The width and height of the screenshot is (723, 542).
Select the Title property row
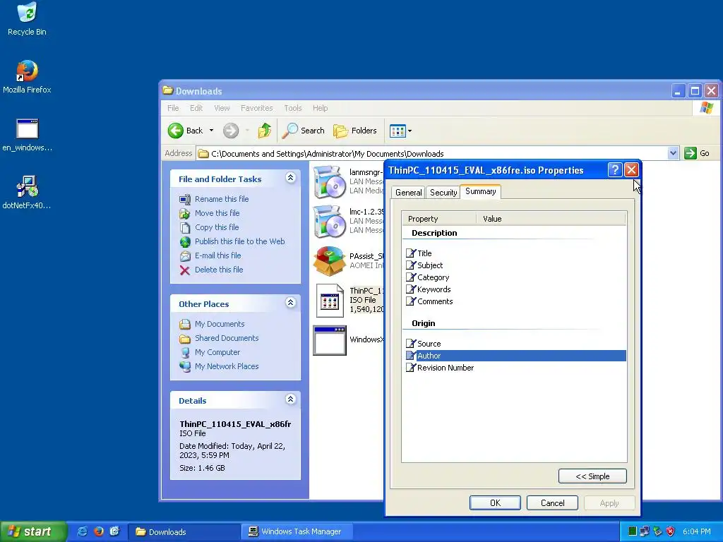(515, 253)
